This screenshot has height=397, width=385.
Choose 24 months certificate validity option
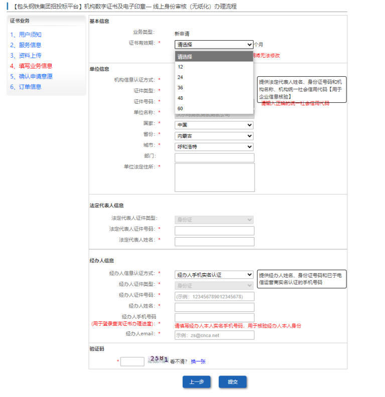[x=213, y=77]
